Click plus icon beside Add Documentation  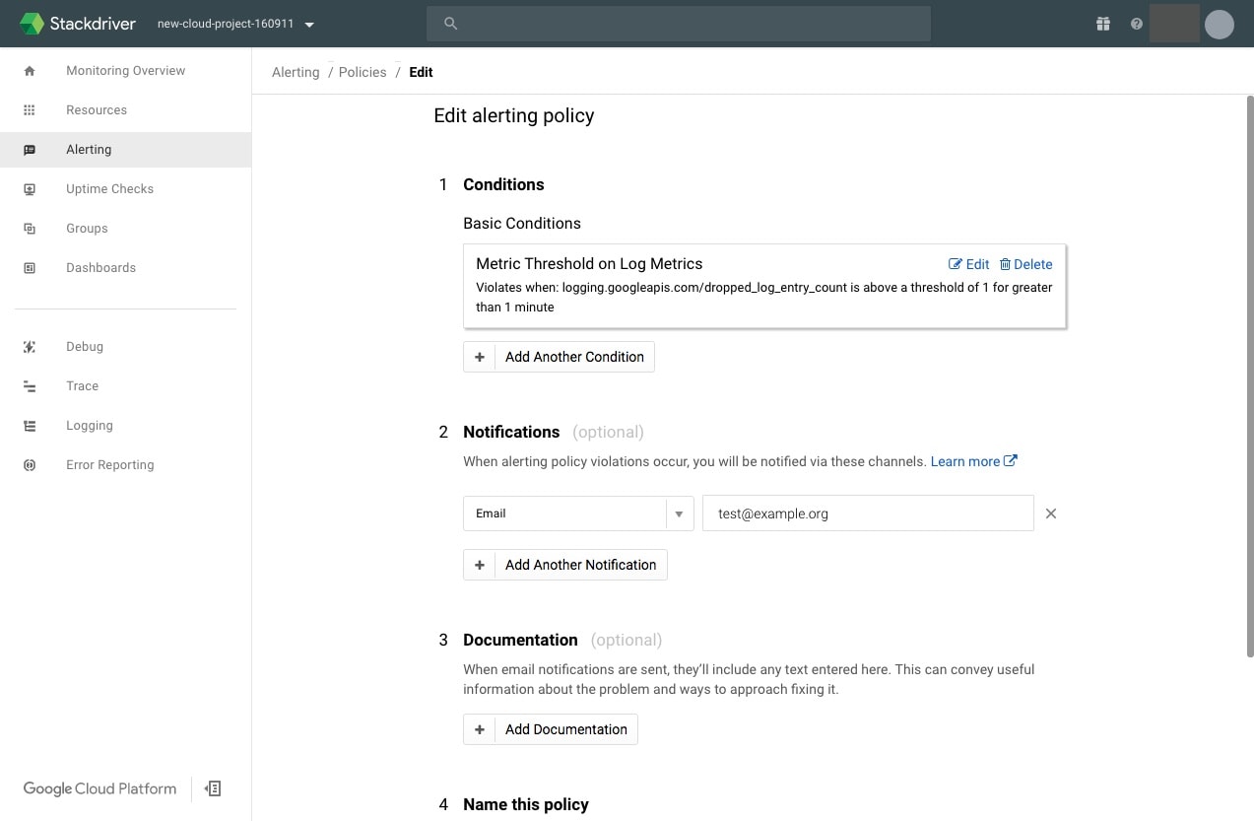[480, 729]
